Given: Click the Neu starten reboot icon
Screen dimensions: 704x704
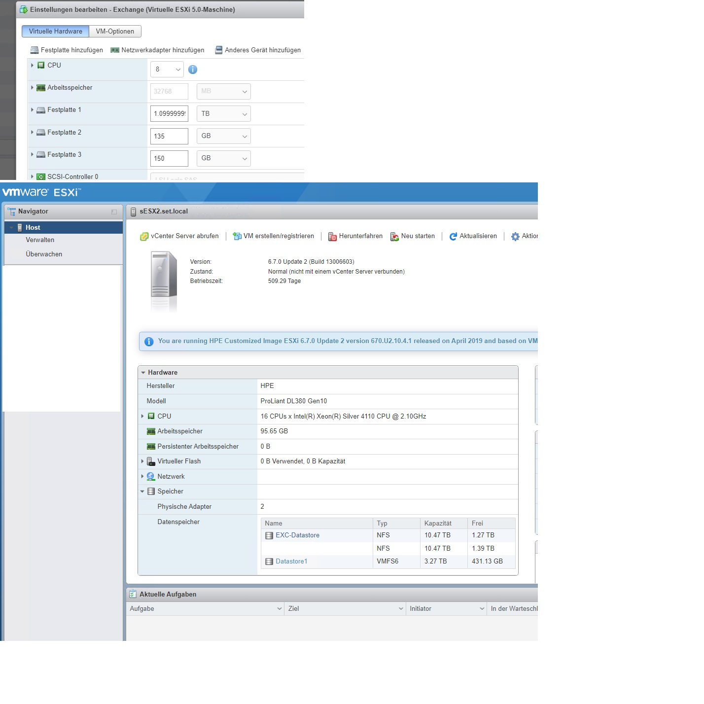Looking at the screenshot, I should 394,237.
